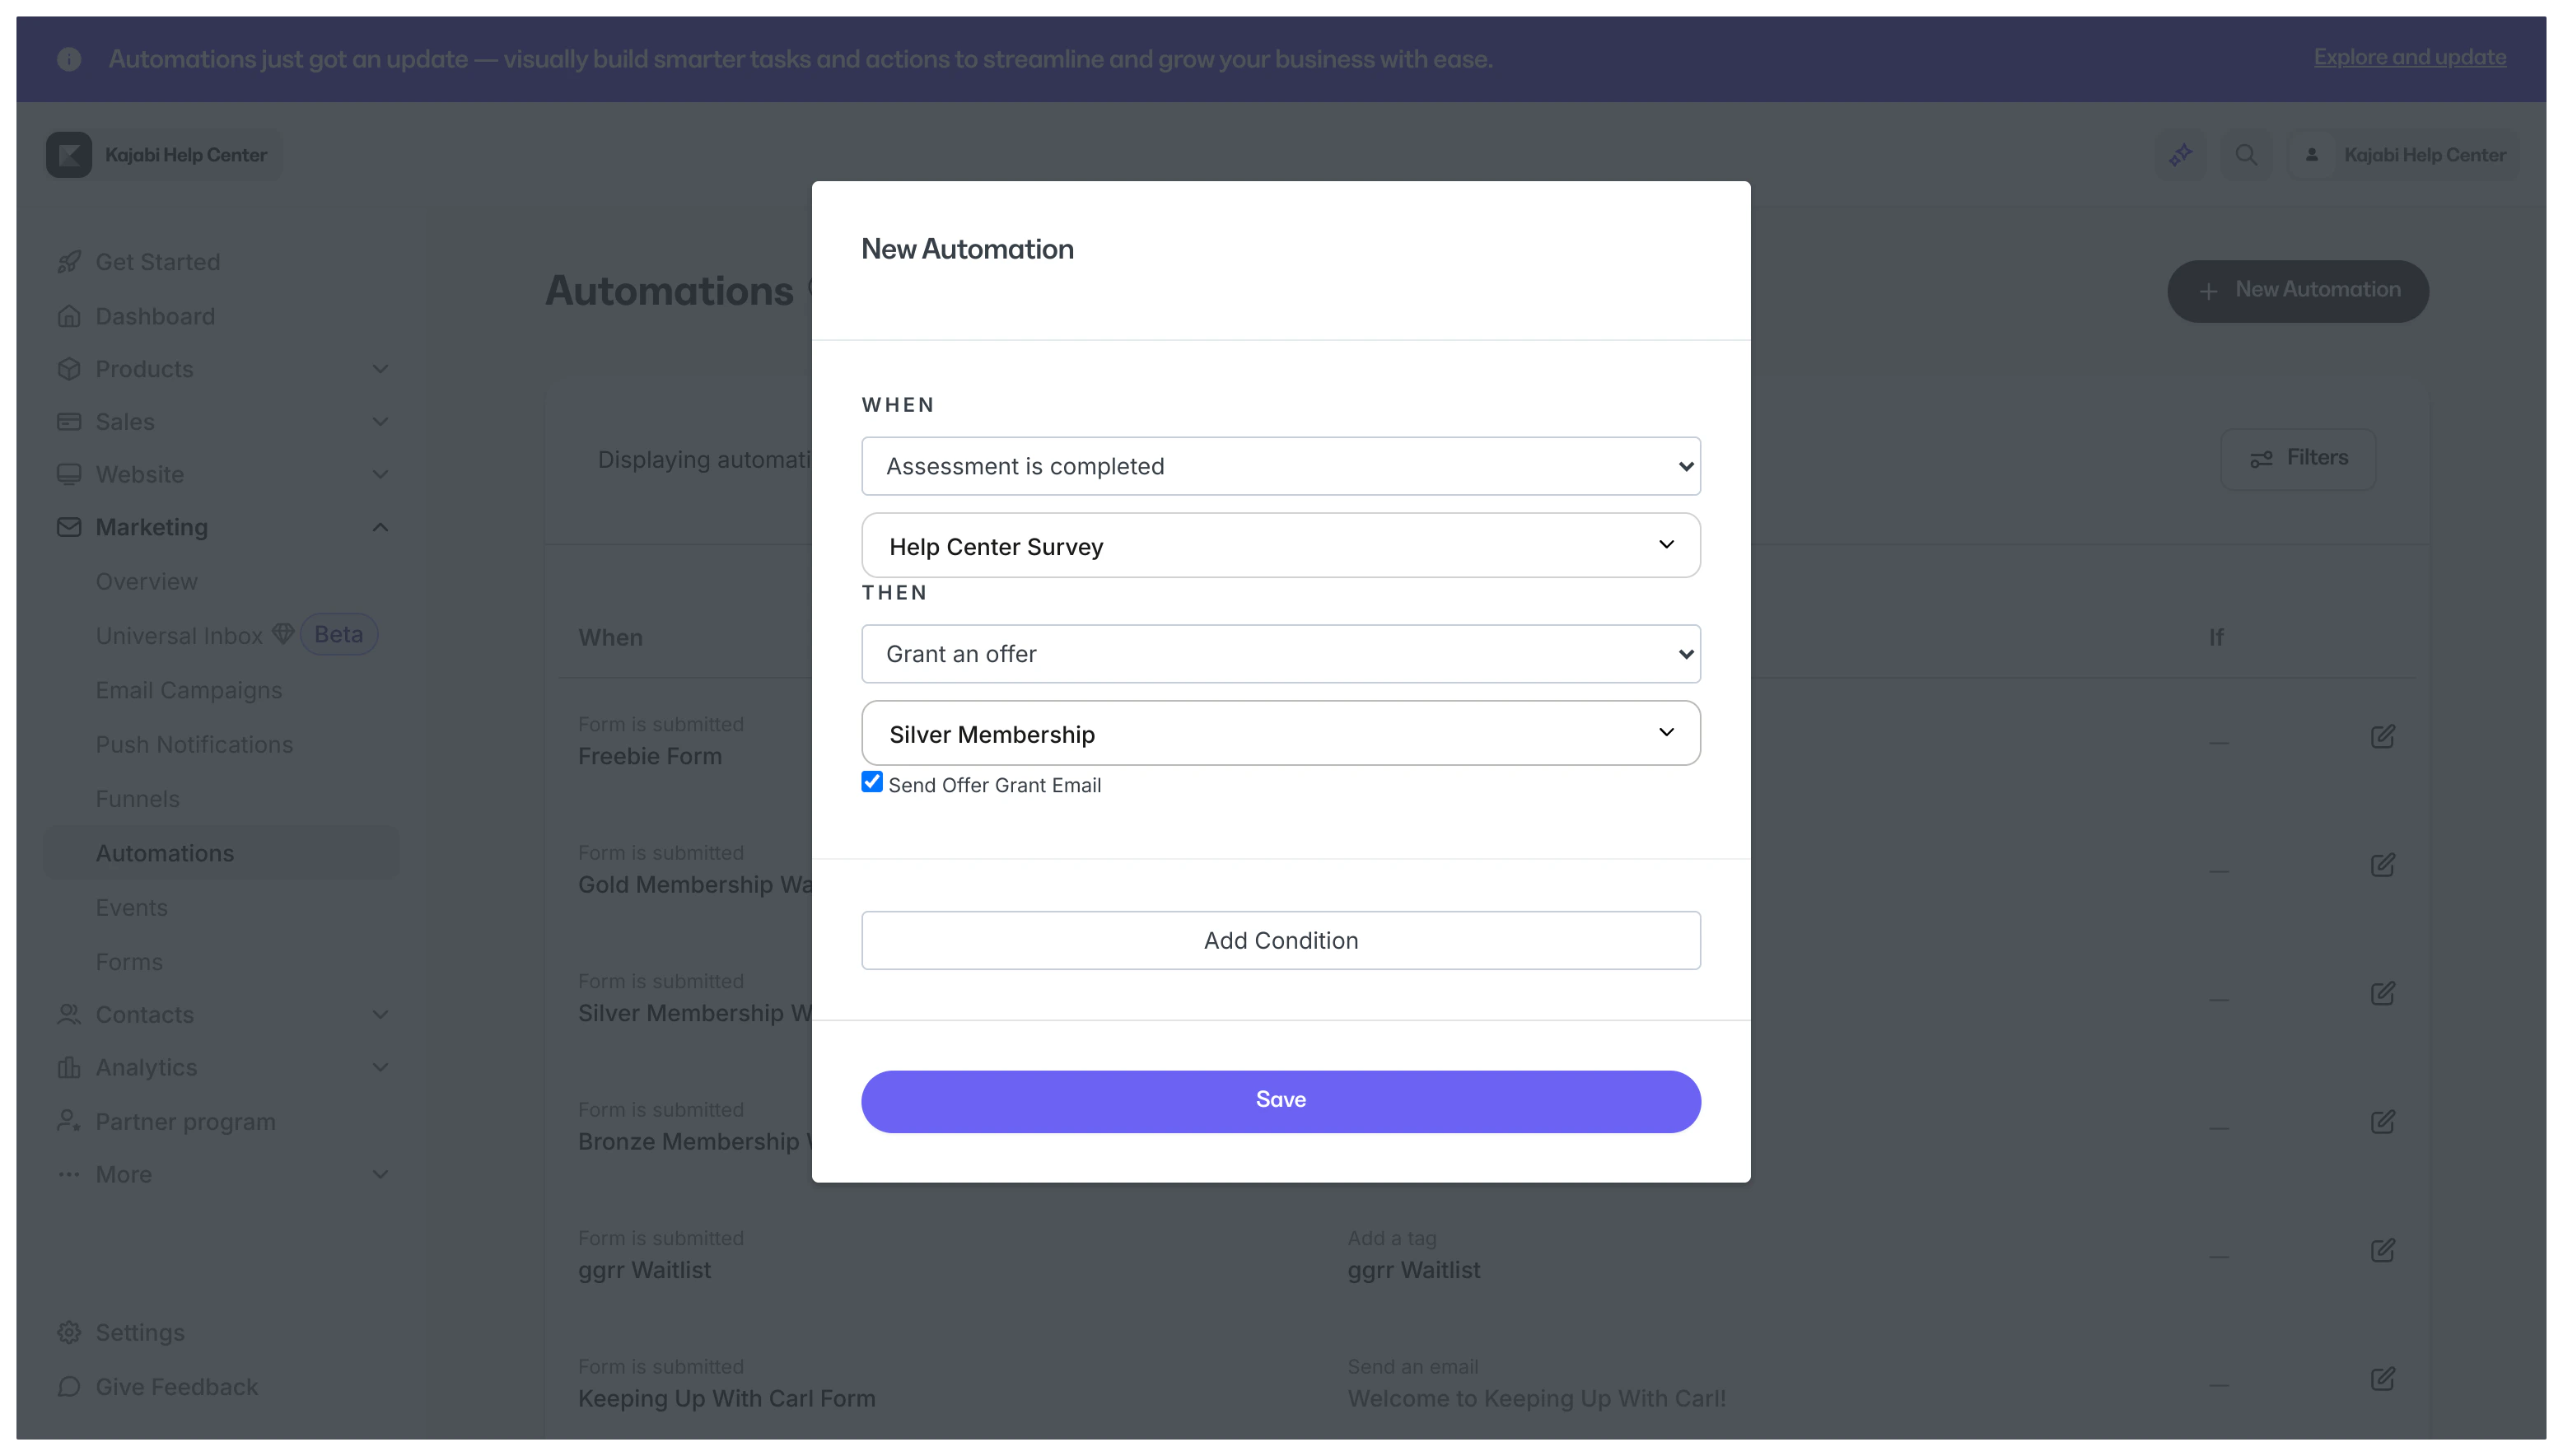
Task: Click the Marketing envelope icon
Action: coord(68,527)
